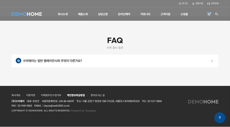Click the COPYRIGHT DEMOHOME notice

(x=41, y=111)
